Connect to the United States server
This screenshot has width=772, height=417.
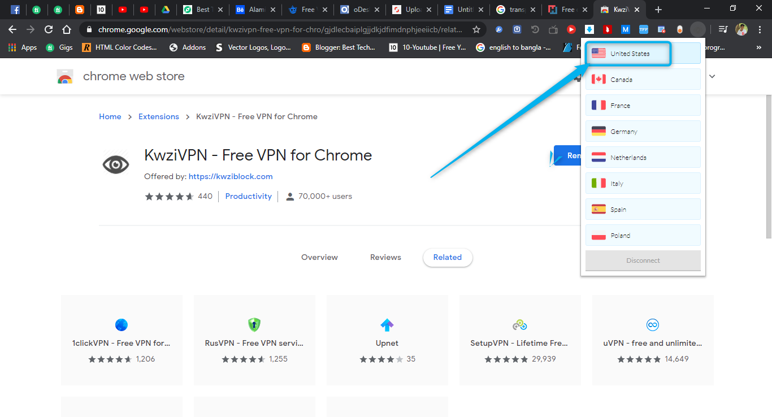(643, 53)
